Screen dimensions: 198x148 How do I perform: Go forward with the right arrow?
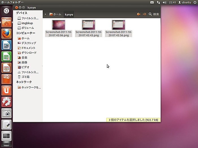(x=144, y=14)
